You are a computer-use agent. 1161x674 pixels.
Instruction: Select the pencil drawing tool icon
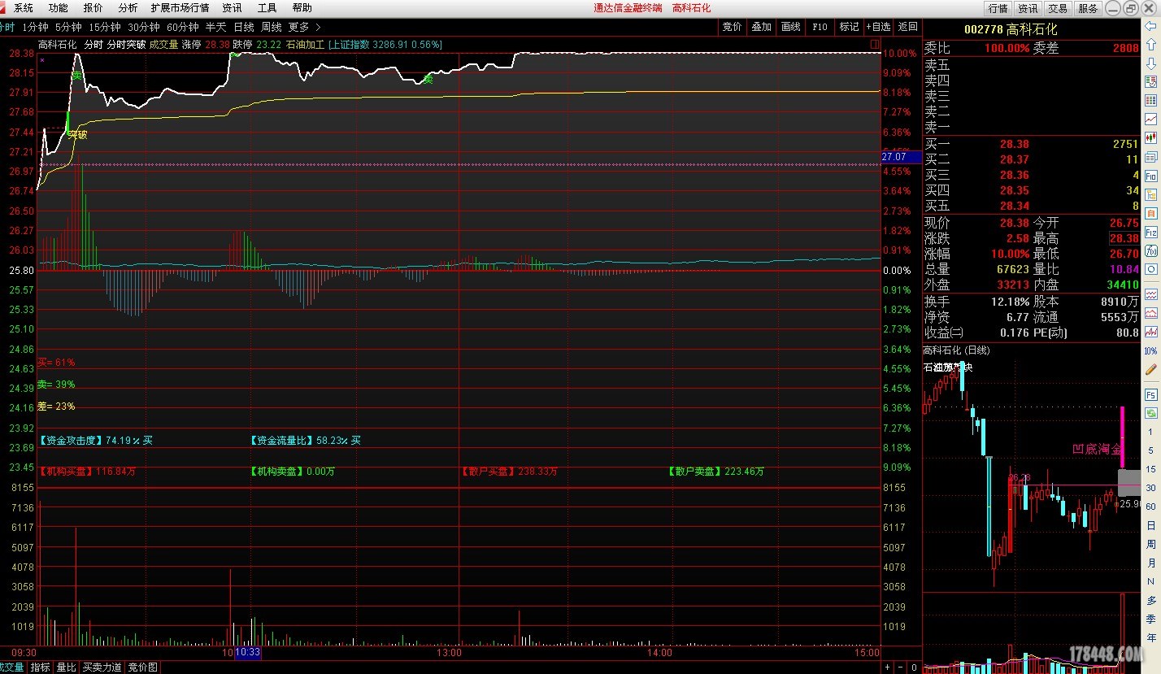[x=1150, y=370]
